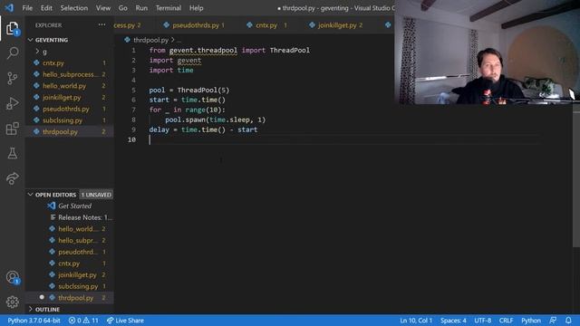
Task: Click line number 10 in gutter
Action: [131, 139]
